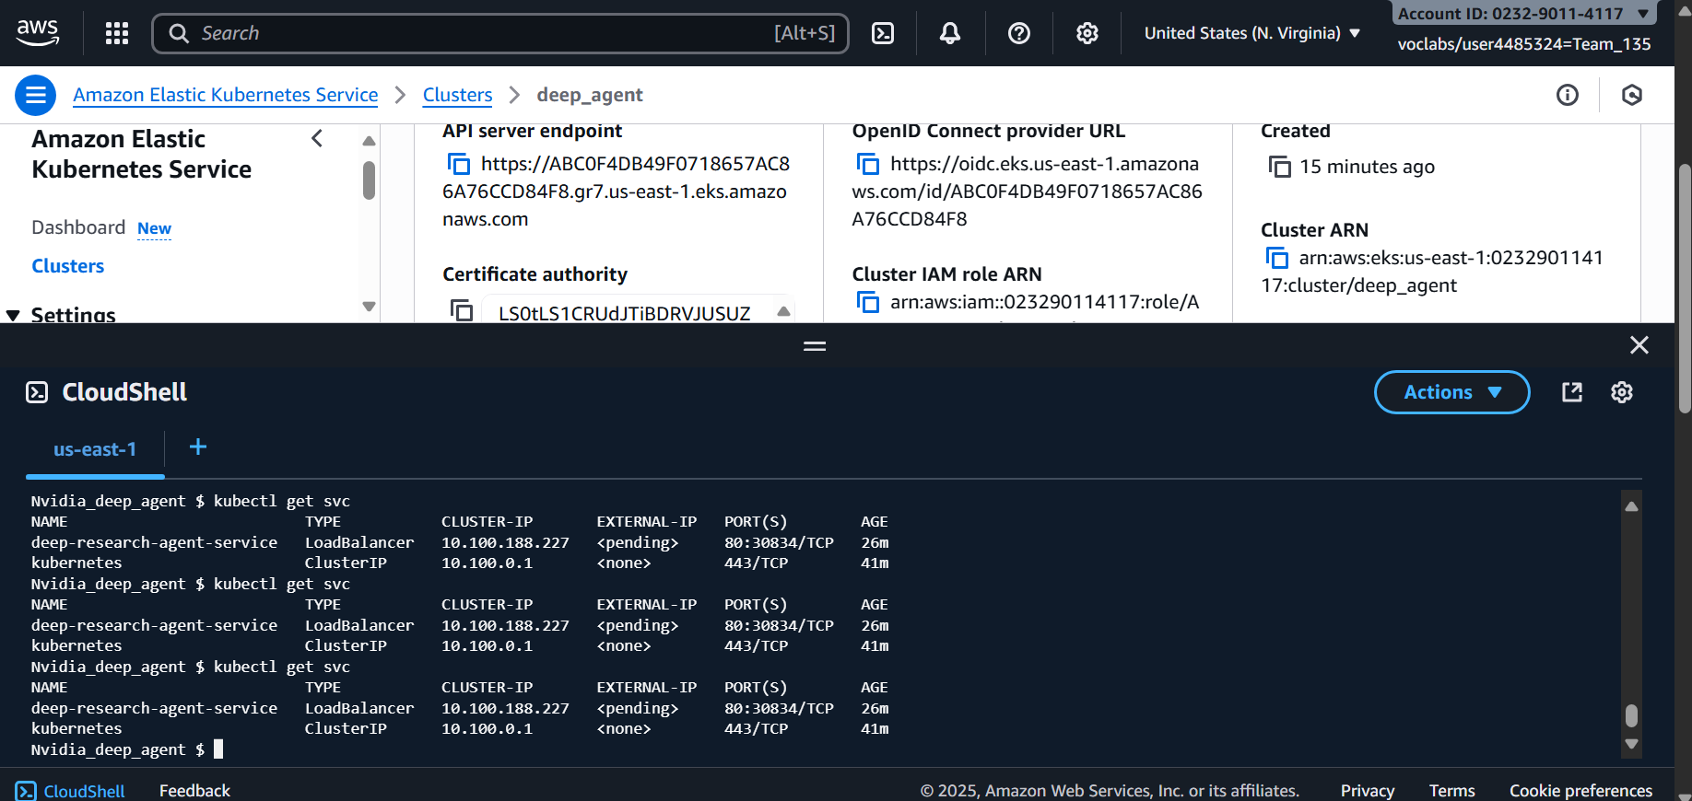This screenshot has height=801, width=1692.
Task: Click the terminal prompt at the cursor
Action: click(218, 749)
